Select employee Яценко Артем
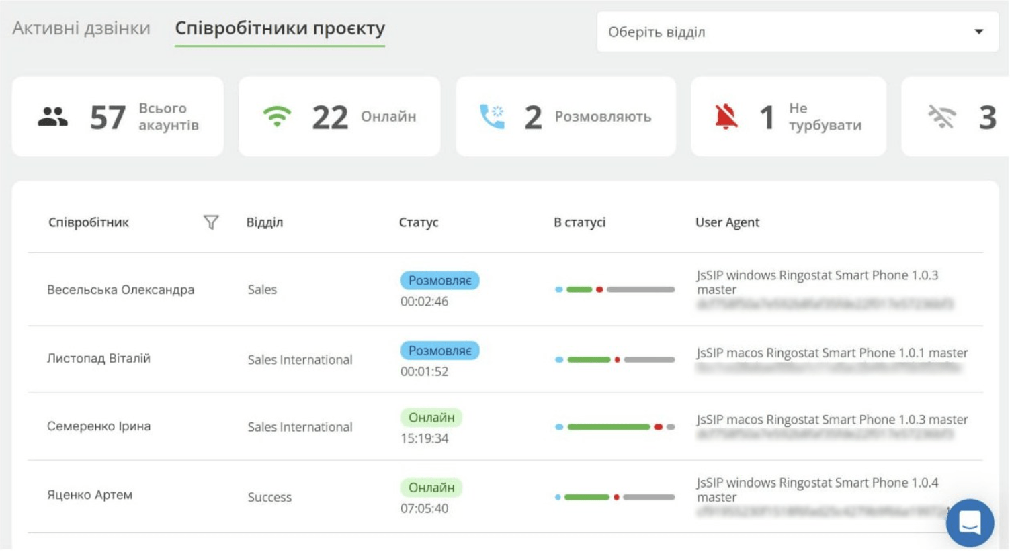1012x556 pixels. [x=89, y=495]
